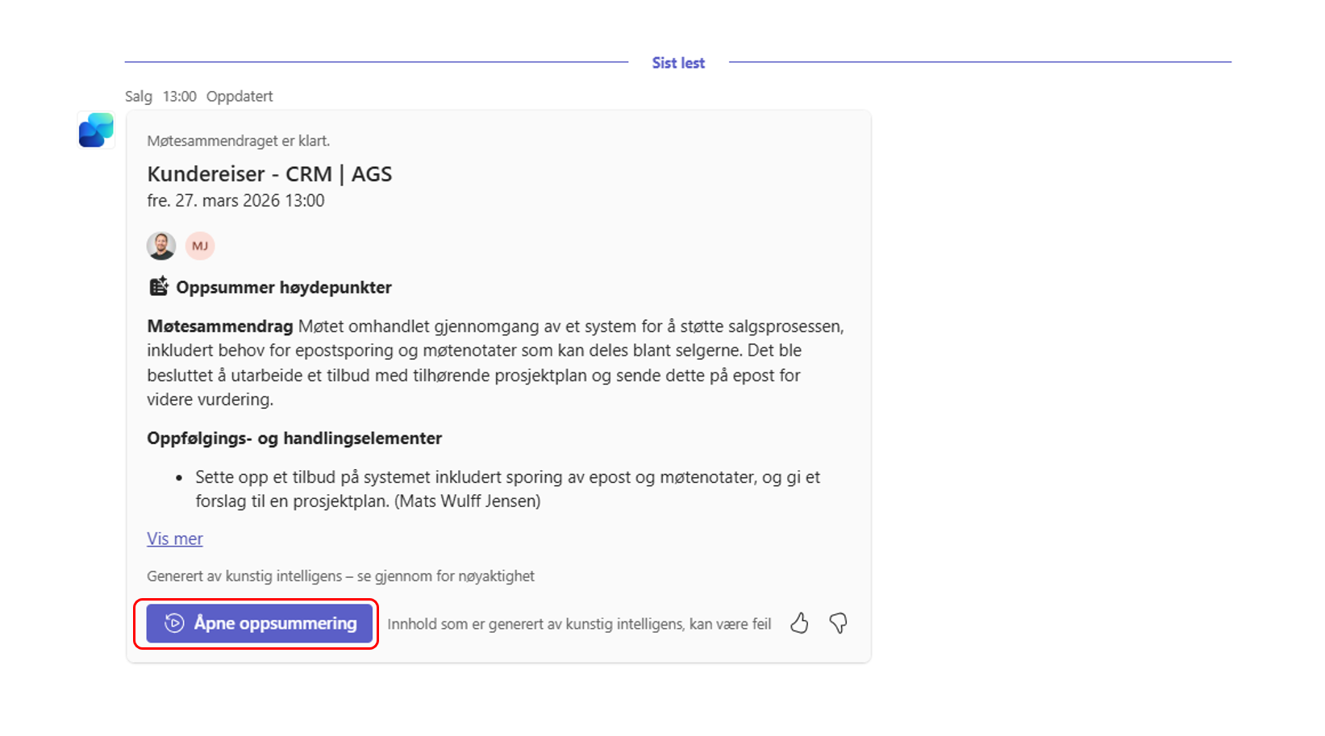Click the Oppdatert status label
1325x736 pixels.
tap(240, 97)
